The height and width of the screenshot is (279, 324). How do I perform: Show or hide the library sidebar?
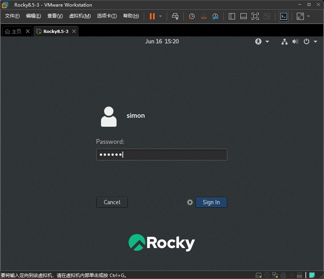coord(232,16)
